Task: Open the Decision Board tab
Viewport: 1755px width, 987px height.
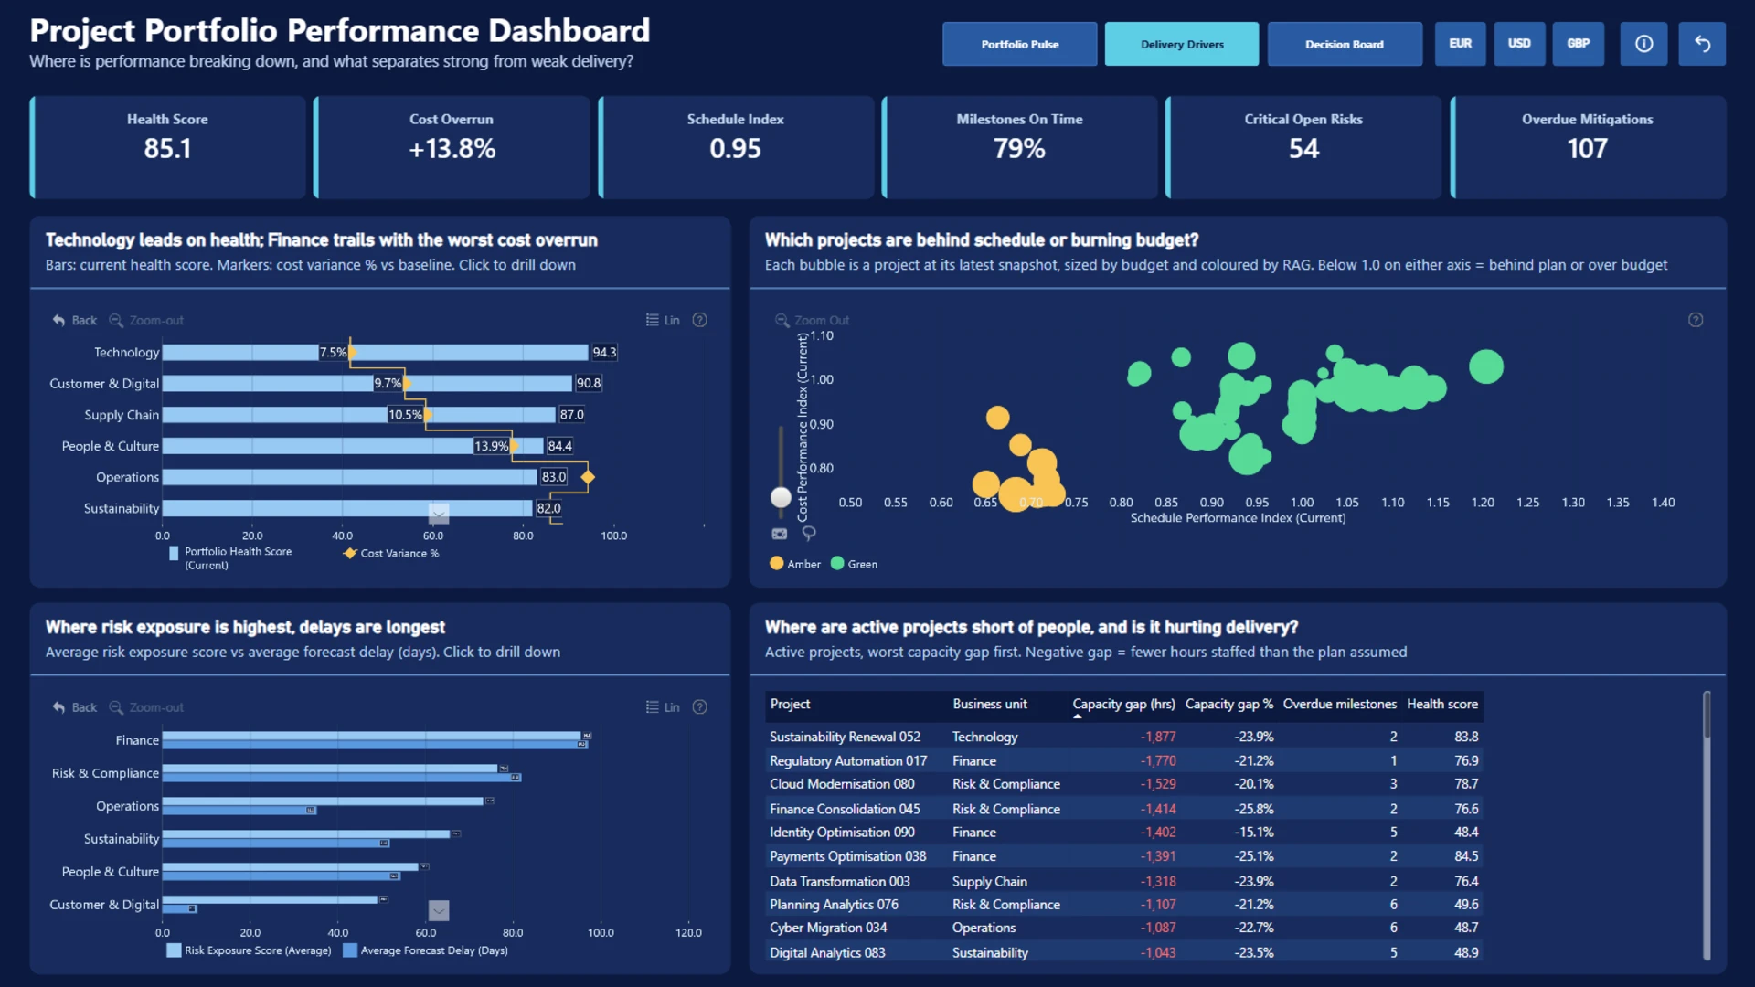Action: click(x=1345, y=44)
